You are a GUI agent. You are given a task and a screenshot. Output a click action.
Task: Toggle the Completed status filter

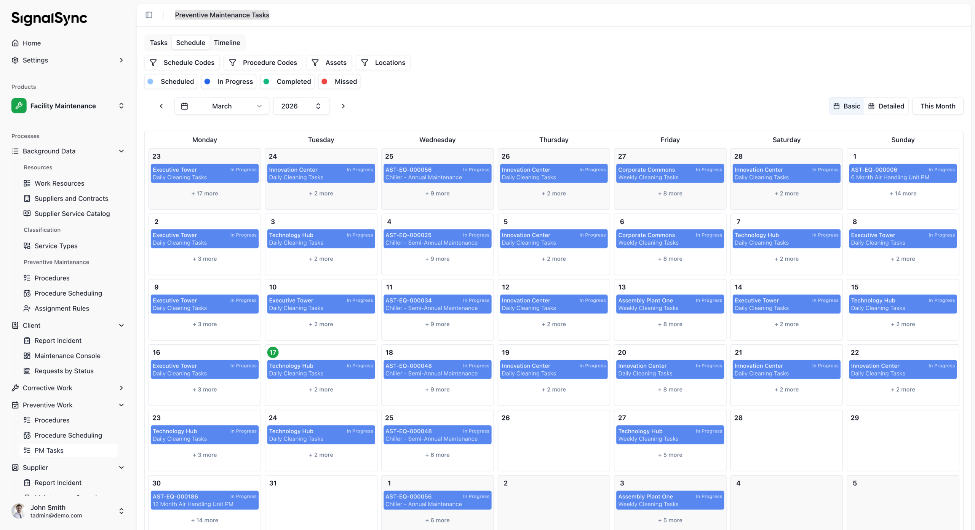(287, 81)
